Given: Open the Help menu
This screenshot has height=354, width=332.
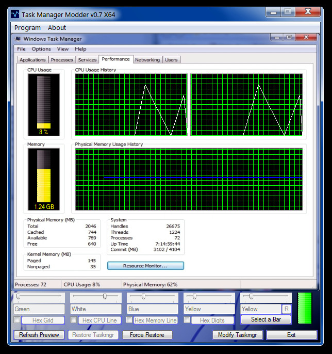Looking at the screenshot, I should pos(80,49).
